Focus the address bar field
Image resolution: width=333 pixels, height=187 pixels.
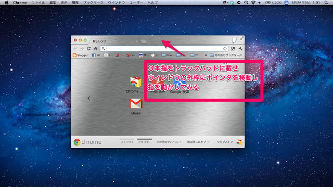coord(164,48)
